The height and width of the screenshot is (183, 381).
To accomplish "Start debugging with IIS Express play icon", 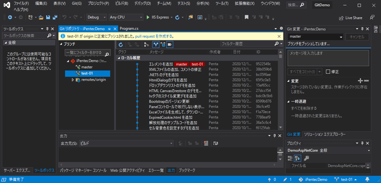I will 148,18.
